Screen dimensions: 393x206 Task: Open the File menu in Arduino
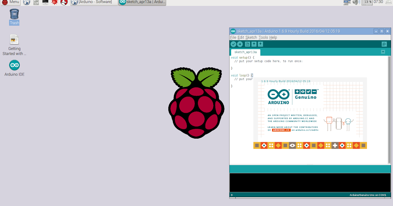[x=233, y=38]
